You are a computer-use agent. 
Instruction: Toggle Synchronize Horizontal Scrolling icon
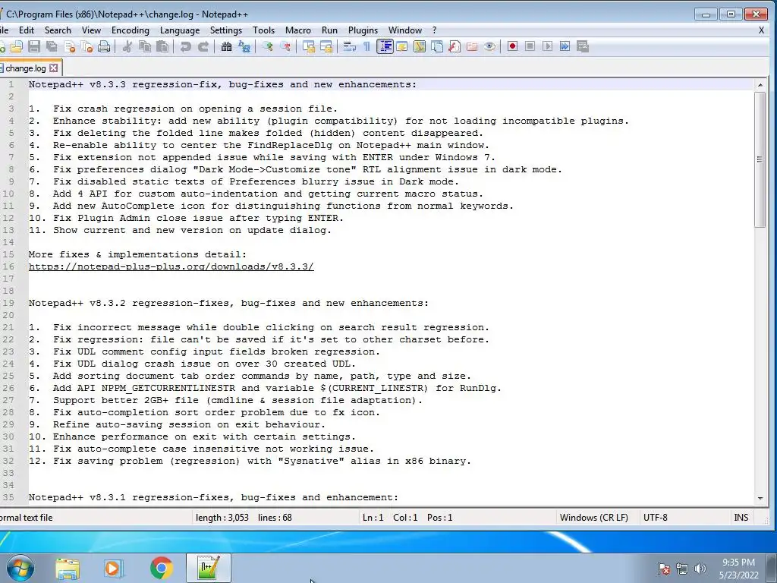(x=326, y=46)
